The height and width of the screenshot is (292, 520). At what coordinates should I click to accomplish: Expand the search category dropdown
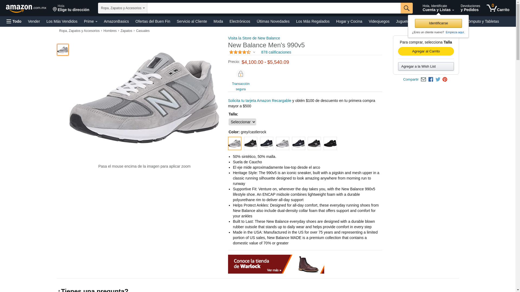click(x=122, y=8)
